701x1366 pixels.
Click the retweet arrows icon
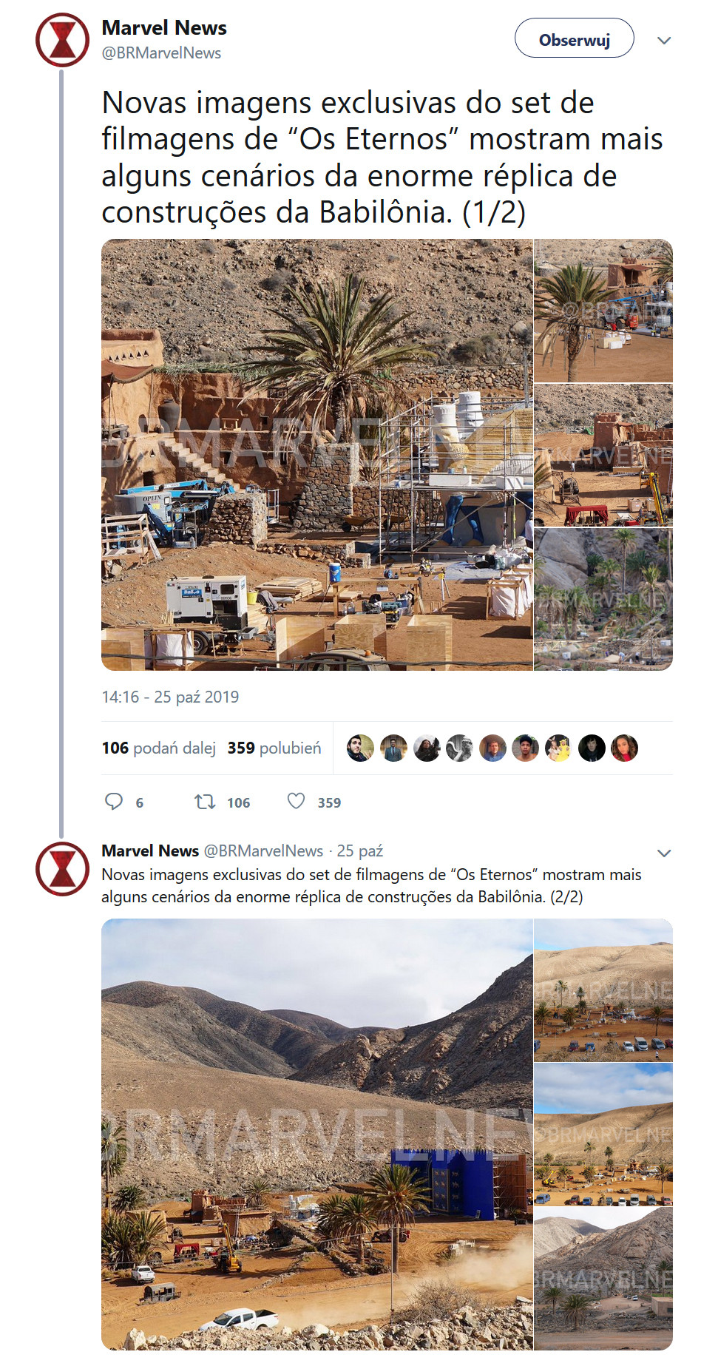[205, 802]
